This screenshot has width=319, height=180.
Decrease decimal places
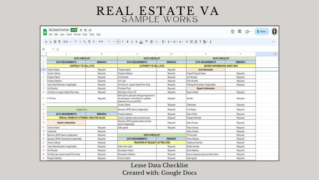[x=85, y=41]
